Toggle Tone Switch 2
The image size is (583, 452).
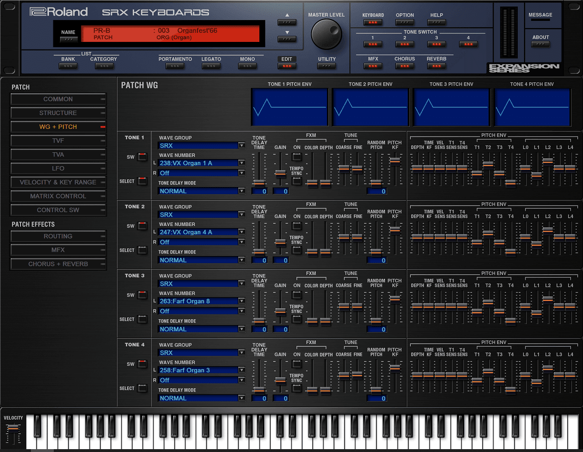point(405,44)
